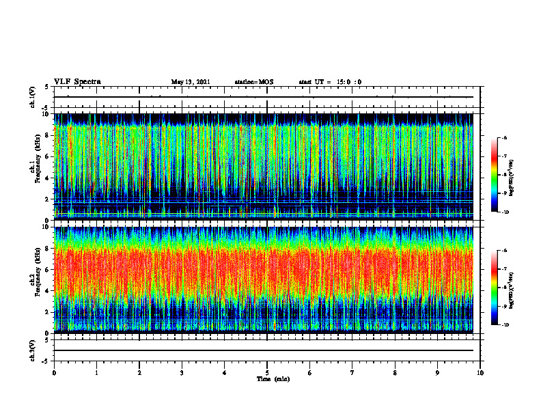Click time axis tick label "7"

tap(352, 373)
